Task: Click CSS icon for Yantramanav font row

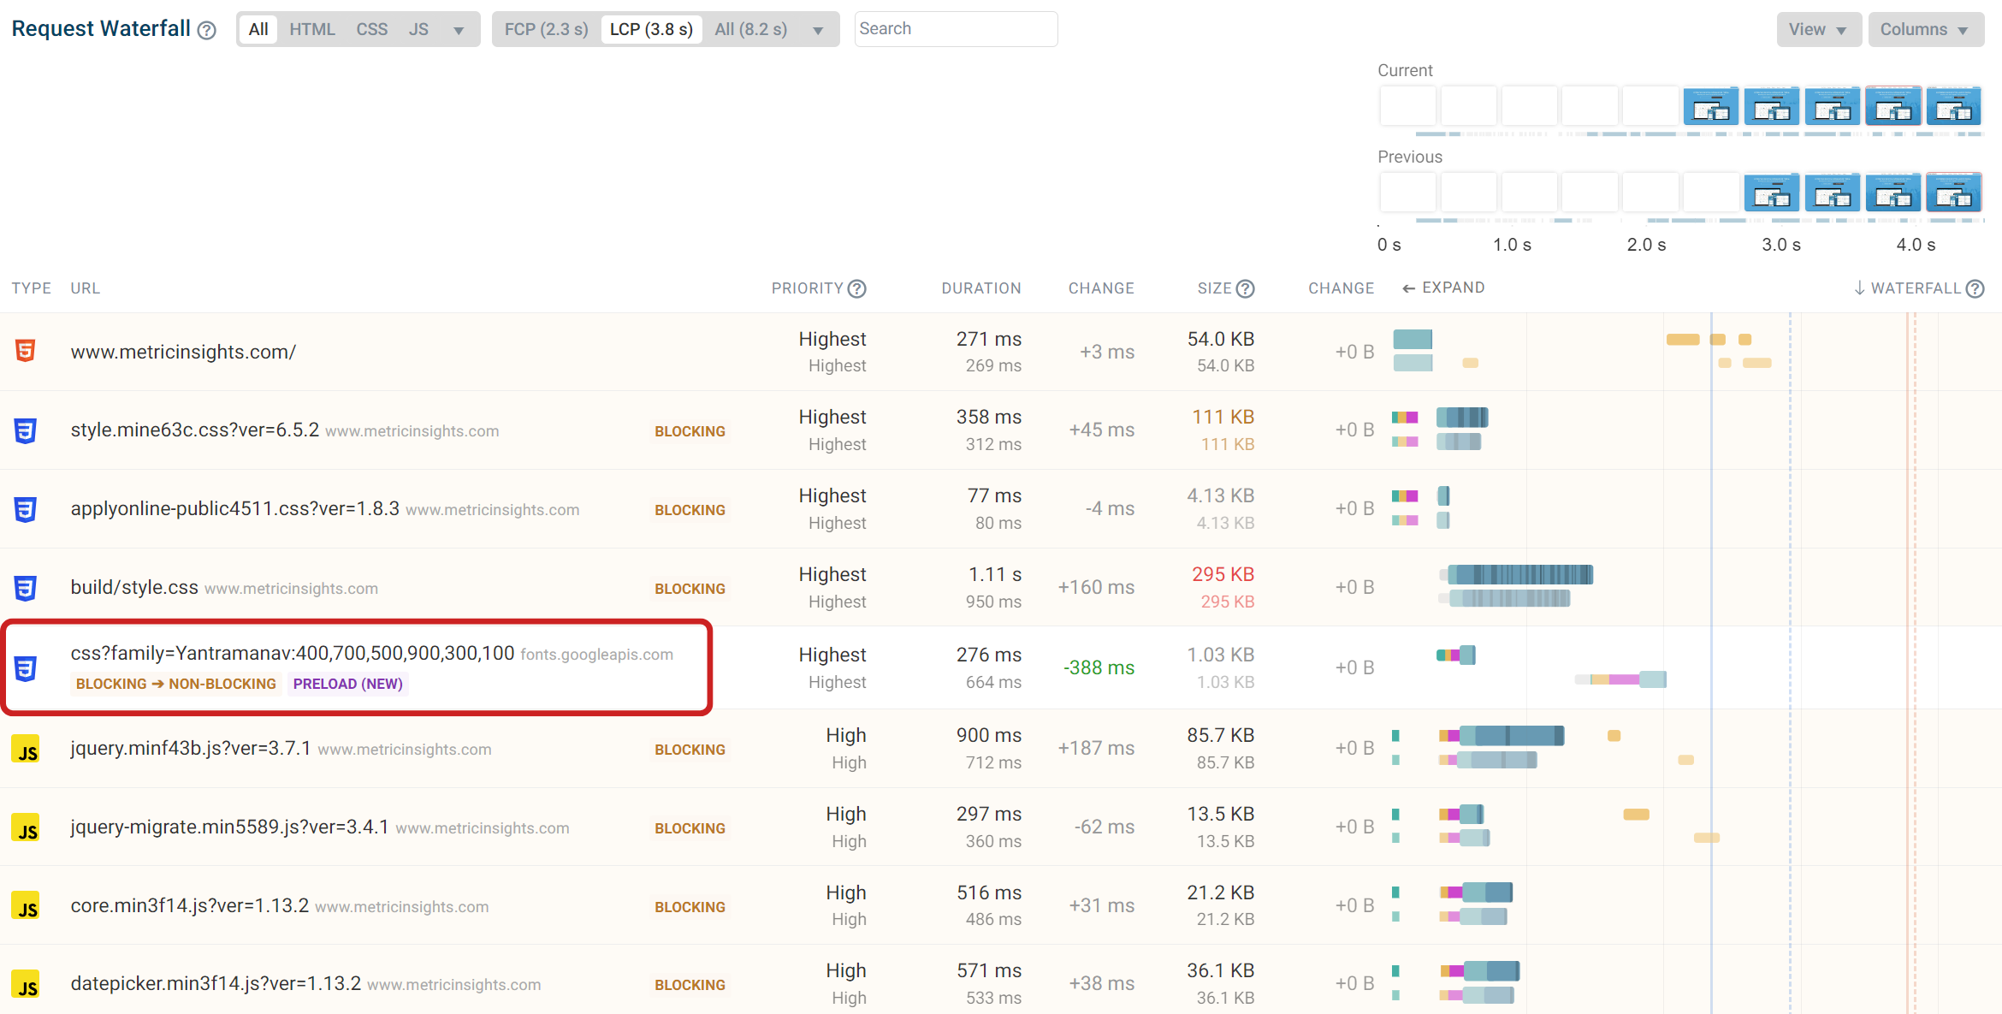Action: [26, 668]
